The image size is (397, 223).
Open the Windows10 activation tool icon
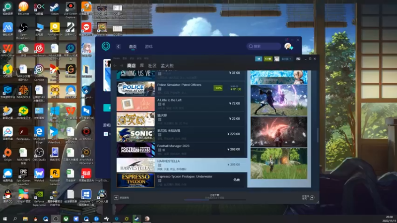[86, 198]
